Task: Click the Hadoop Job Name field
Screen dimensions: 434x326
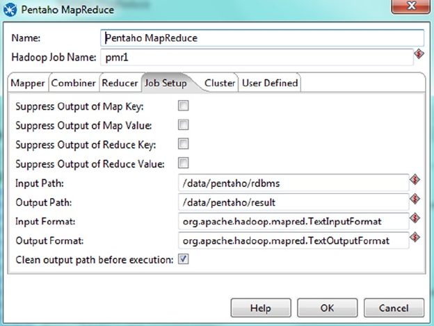Action: pos(257,57)
